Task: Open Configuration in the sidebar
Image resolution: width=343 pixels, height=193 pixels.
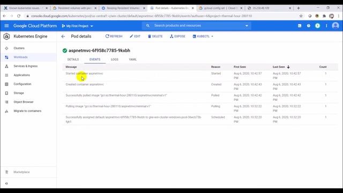Action: pos(23,84)
